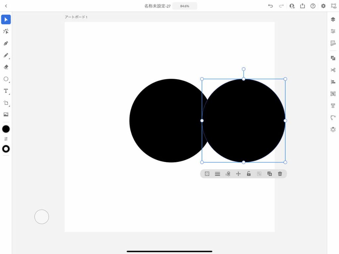
Task: Open the Help question mark
Action: click(313, 6)
